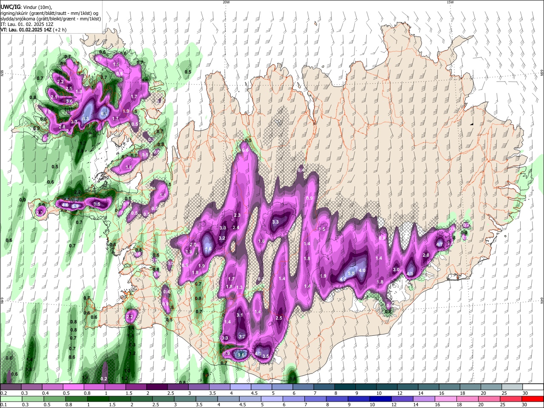Screen dimensions: 544x408
Task: Click the 4.0 value on the map
Action: (362, 270)
